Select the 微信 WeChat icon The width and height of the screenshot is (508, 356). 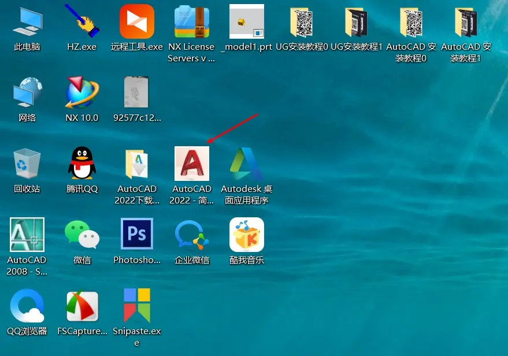click(x=82, y=235)
